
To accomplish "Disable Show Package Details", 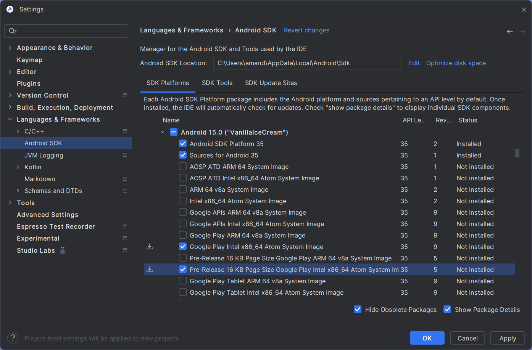I will coord(447,310).
